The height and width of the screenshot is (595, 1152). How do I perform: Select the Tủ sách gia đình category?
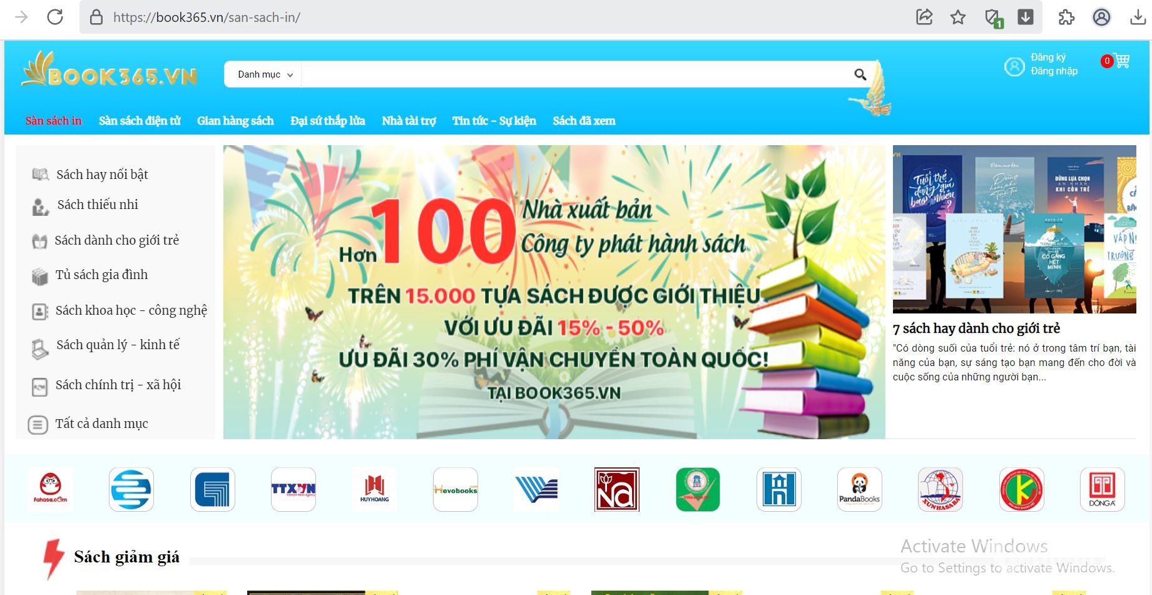pos(102,275)
